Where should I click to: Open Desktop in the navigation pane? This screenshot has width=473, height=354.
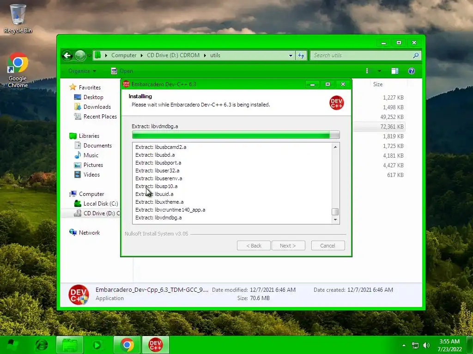(x=93, y=97)
